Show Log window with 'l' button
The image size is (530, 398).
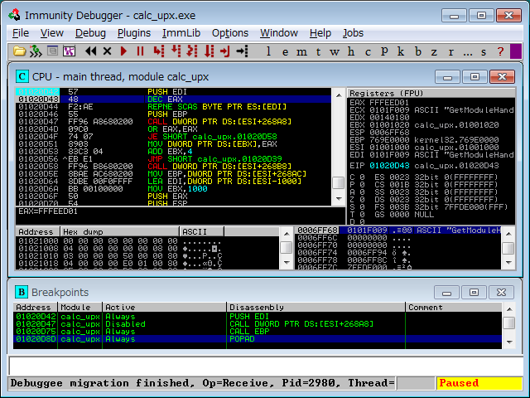coord(268,51)
